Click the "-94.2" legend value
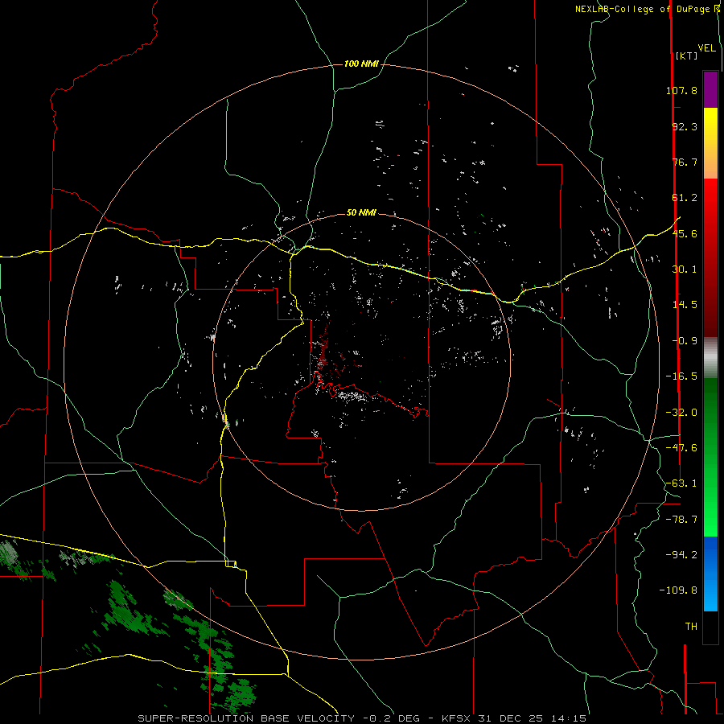The image size is (724, 724). point(681,555)
